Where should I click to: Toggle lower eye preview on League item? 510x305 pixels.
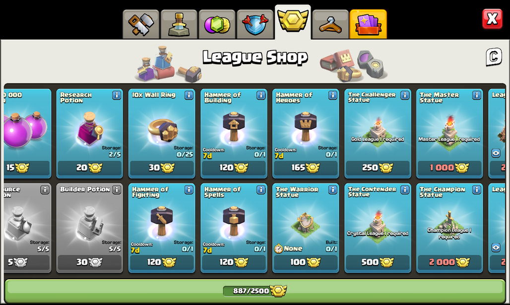[x=496, y=247]
